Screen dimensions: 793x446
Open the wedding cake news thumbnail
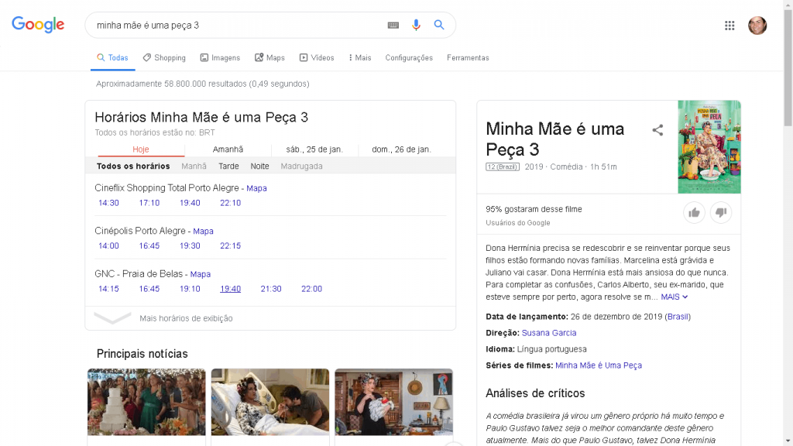pyautogui.click(x=146, y=402)
